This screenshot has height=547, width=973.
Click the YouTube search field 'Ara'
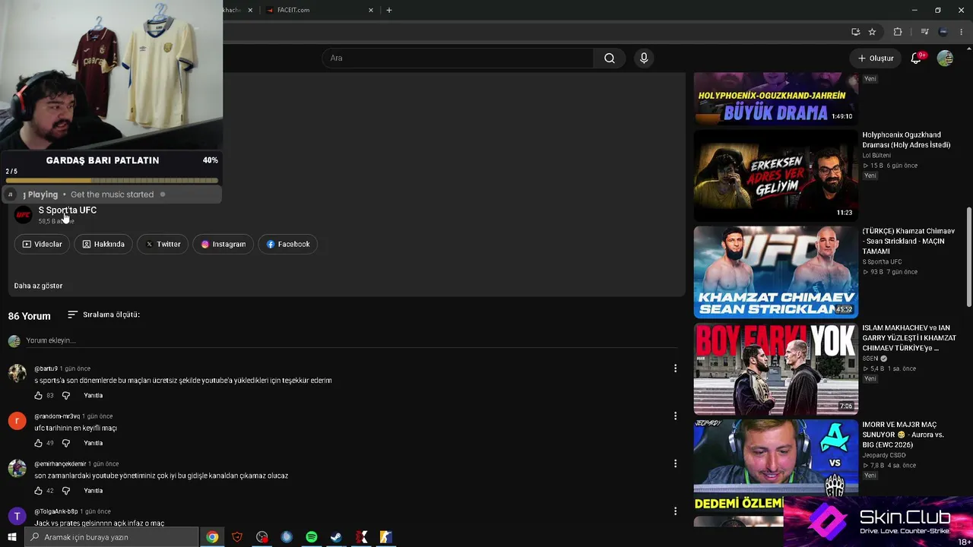458,58
